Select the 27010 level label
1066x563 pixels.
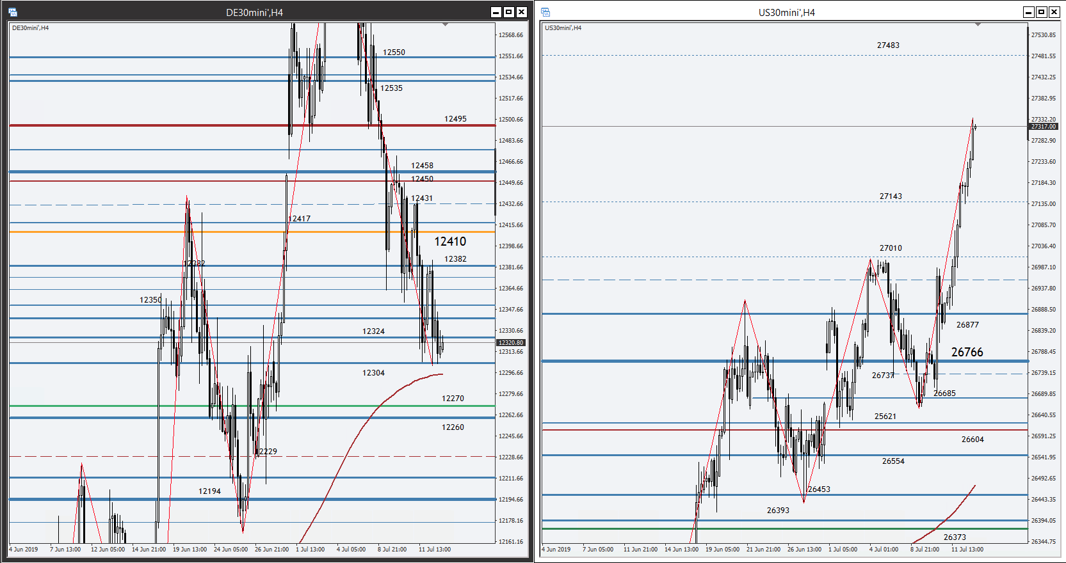[x=891, y=248]
